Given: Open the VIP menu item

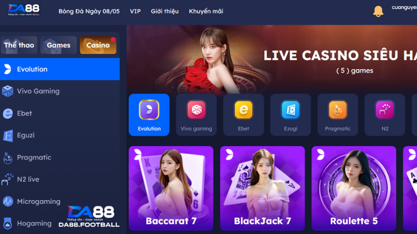Looking at the screenshot, I should click(135, 11).
